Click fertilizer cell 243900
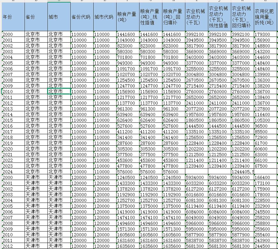This screenshot has width=278, height=249. [x=265, y=240]
